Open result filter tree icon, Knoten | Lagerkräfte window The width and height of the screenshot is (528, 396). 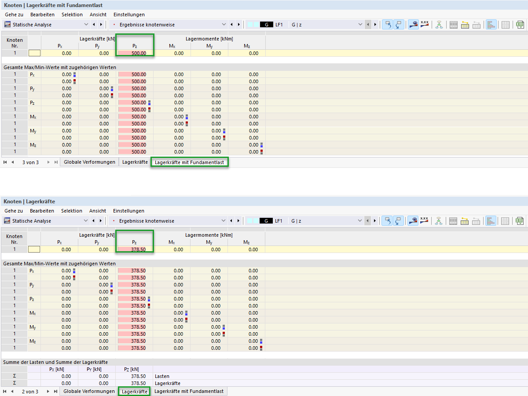(439, 221)
